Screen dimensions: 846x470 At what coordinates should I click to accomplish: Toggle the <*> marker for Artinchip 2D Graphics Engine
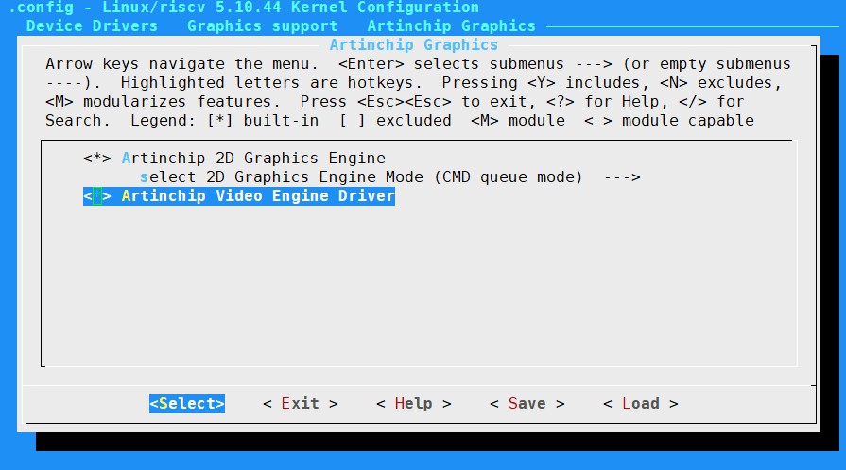click(97, 159)
